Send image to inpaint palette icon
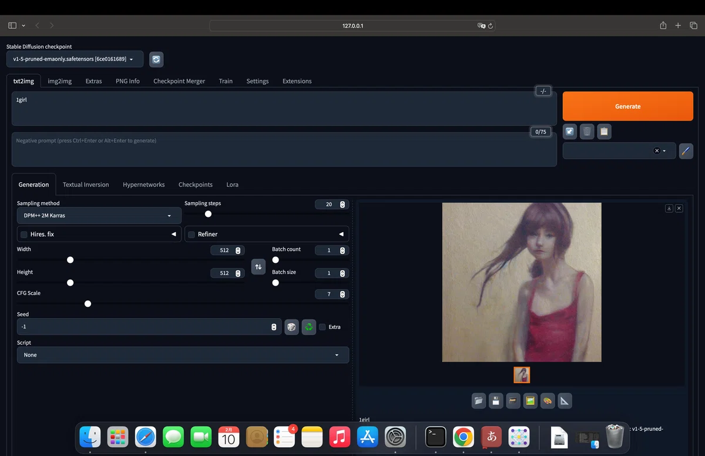705x456 pixels. [548, 401]
